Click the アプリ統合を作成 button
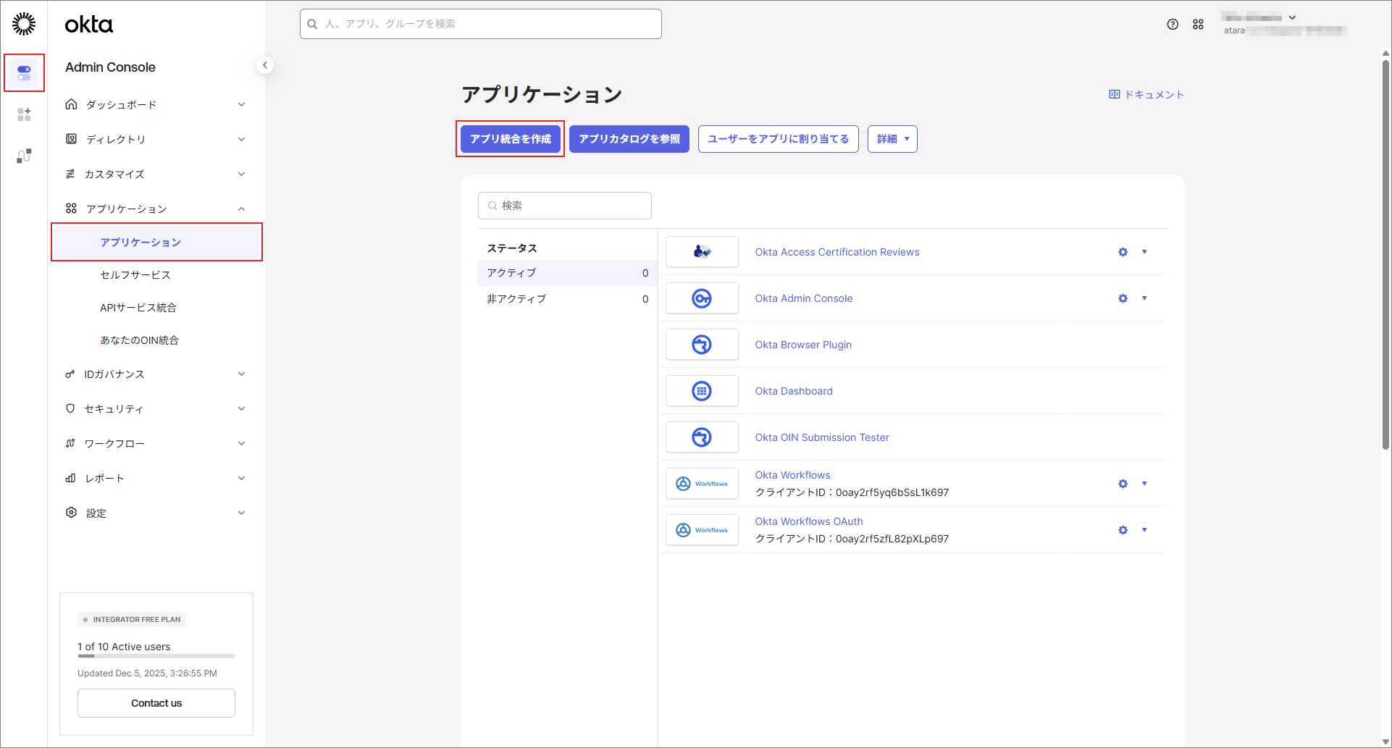The height and width of the screenshot is (748, 1392). (511, 139)
